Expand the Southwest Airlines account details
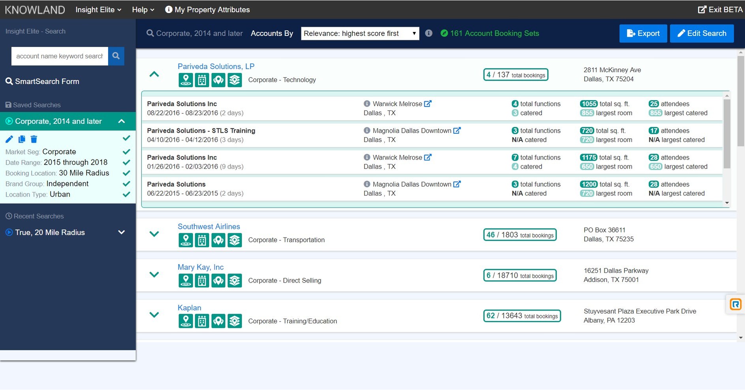The height and width of the screenshot is (390, 745). [154, 234]
